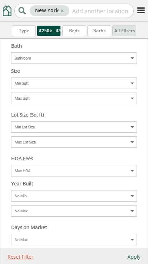Open the Max HOA fees dropdown
This screenshot has width=148, height=264.
coord(74,171)
